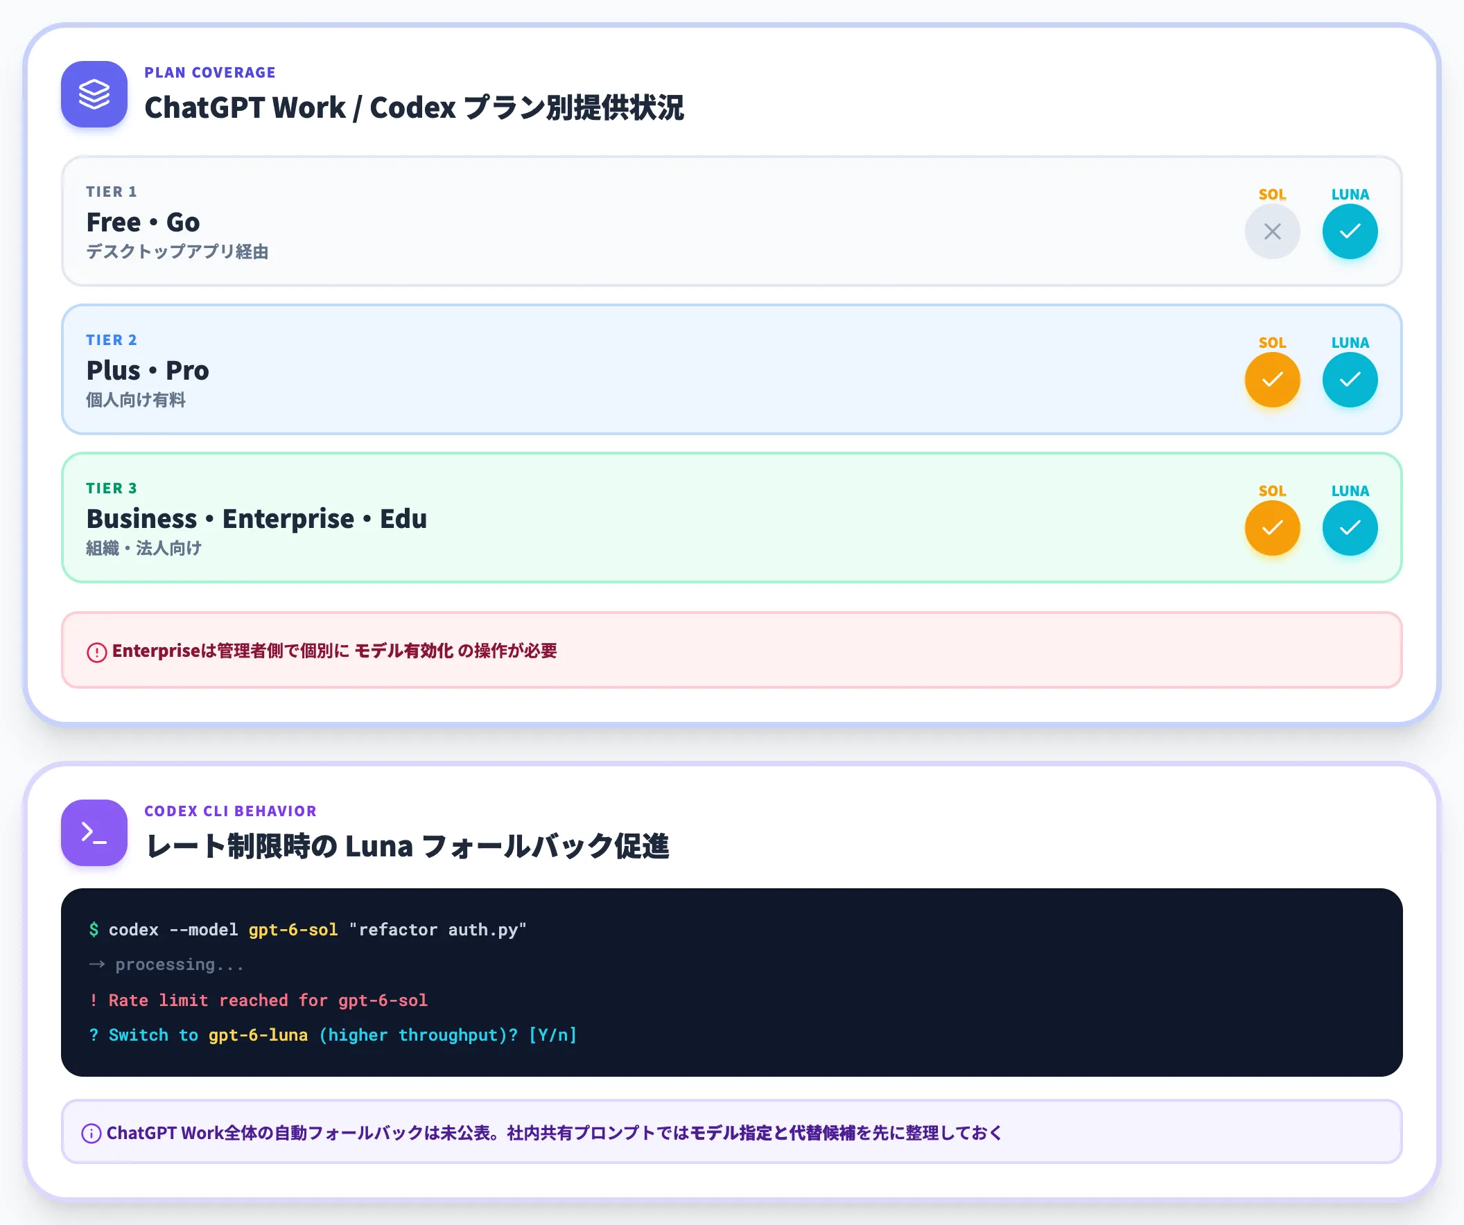
Task: Click the green '$' terminal prompt symbol
Action: tap(94, 930)
